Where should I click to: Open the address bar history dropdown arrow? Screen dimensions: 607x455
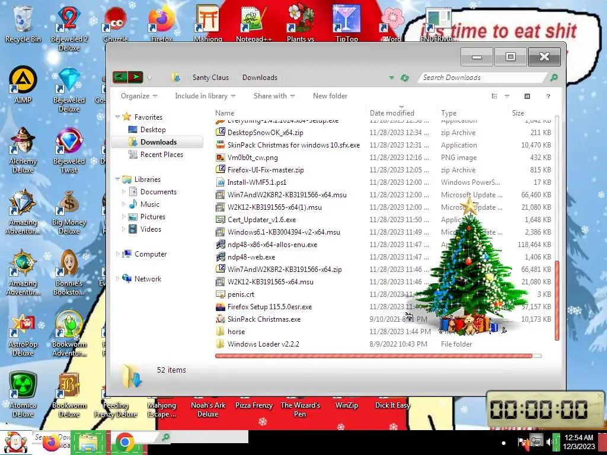391,78
